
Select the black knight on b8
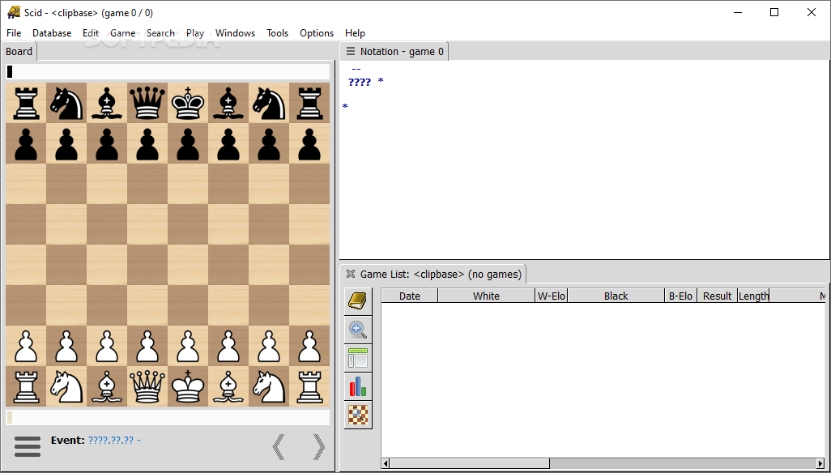66,103
